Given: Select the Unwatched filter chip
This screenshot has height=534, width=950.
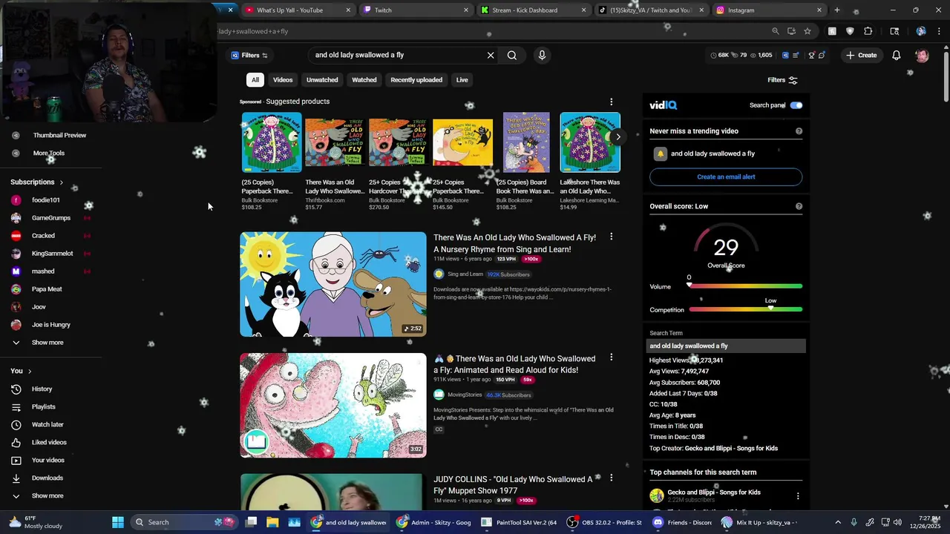Looking at the screenshot, I should point(322,79).
